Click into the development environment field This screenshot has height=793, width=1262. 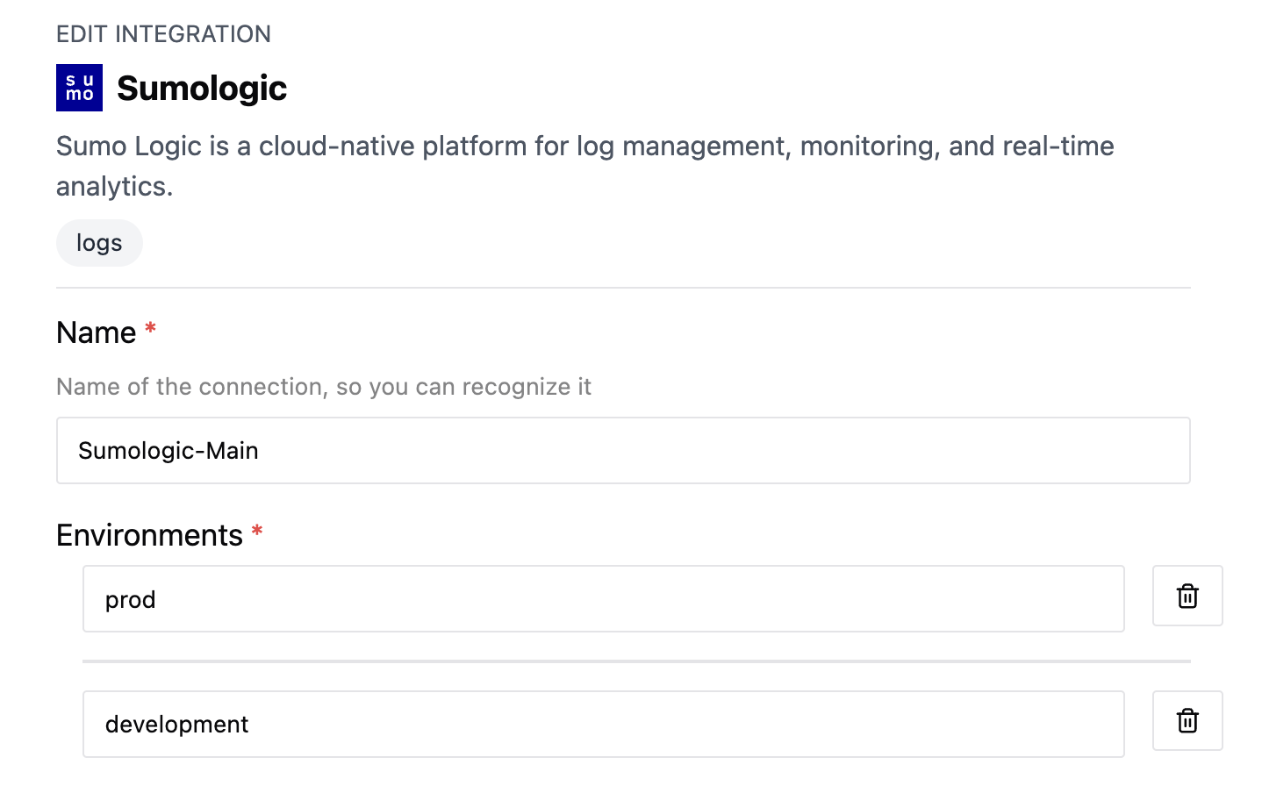coord(604,724)
